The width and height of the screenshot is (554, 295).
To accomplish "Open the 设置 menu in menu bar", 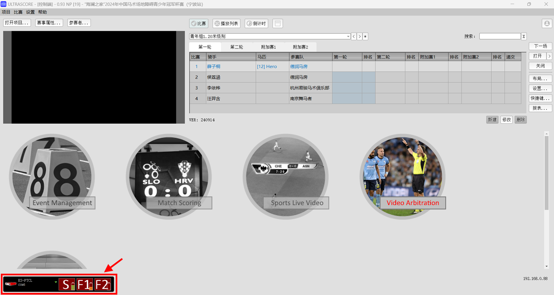I will 30,12.
